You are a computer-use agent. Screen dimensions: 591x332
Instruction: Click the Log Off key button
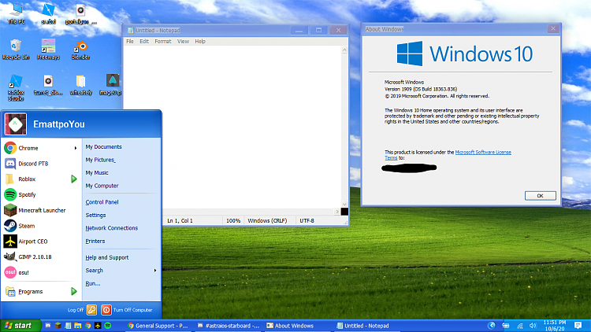pyautogui.click(x=91, y=310)
